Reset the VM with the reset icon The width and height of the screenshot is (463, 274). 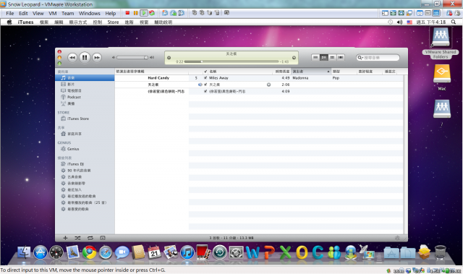[152, 13]
